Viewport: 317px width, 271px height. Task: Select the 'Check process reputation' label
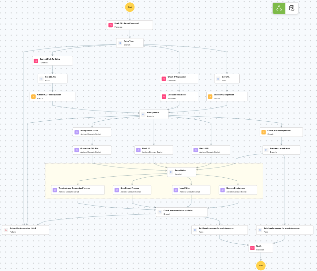click(279, 130)
